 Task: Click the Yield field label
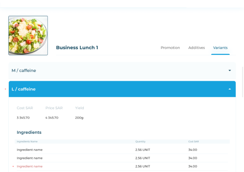79,108
